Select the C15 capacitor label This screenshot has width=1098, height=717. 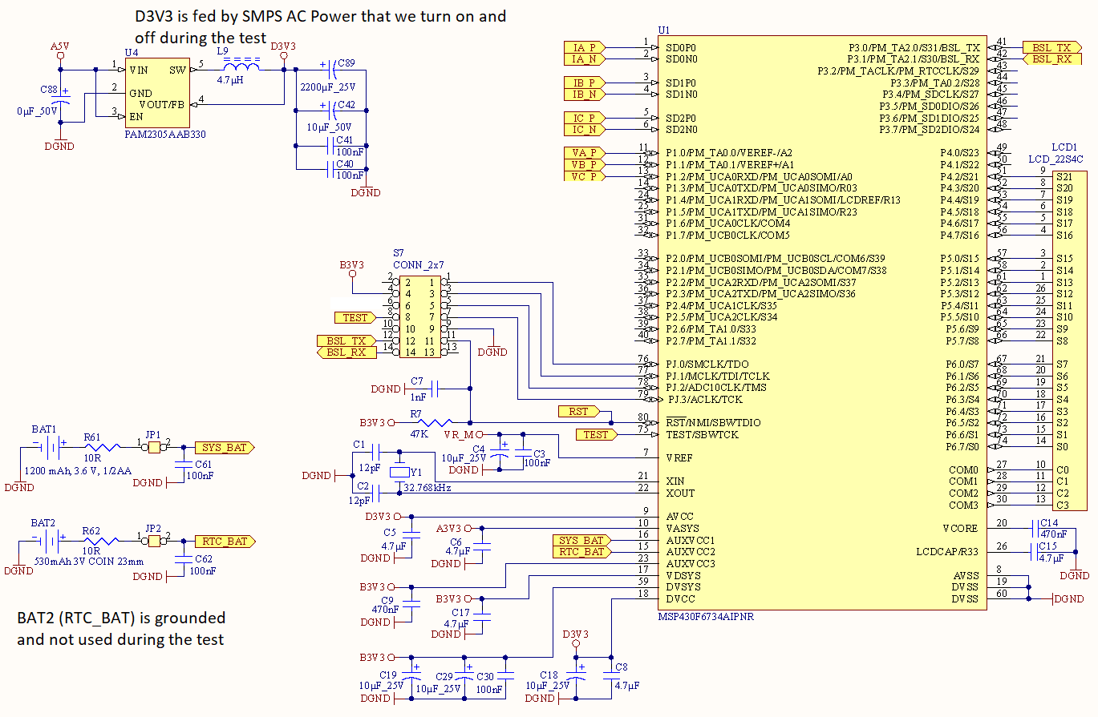[1049, 546]
